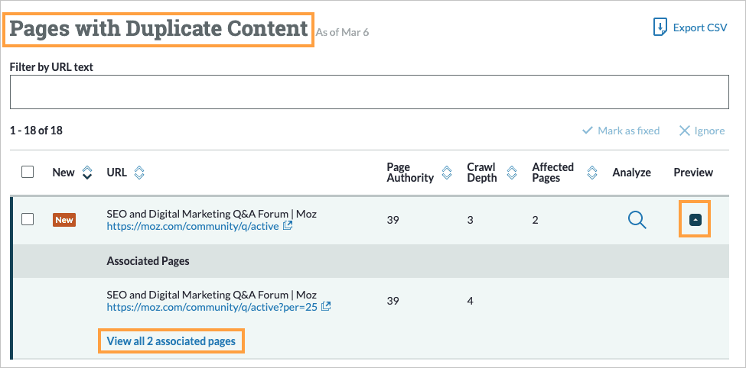
Task: Sort by Crawl Depth column arrows
Action: point(510,173)
